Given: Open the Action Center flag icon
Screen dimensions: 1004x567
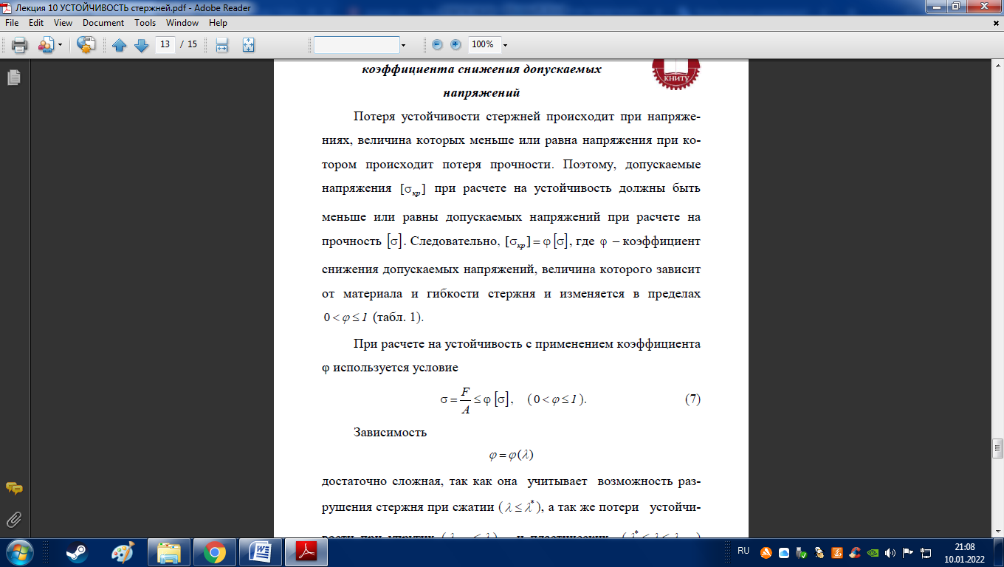Looking at the screenshot, I should coord(908,552).
